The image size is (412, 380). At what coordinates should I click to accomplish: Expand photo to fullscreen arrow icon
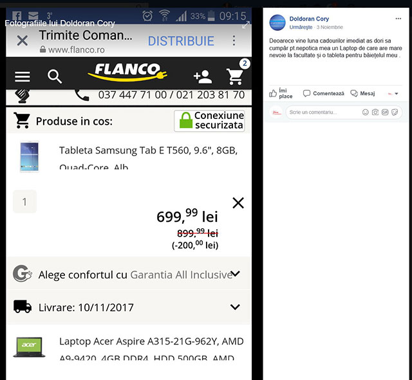click(x=246, y=25)
